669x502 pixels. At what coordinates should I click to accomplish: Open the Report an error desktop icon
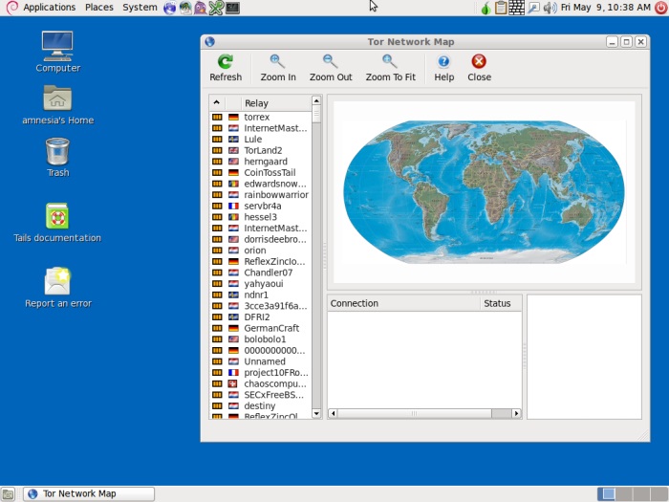click(x=57, y=287)
